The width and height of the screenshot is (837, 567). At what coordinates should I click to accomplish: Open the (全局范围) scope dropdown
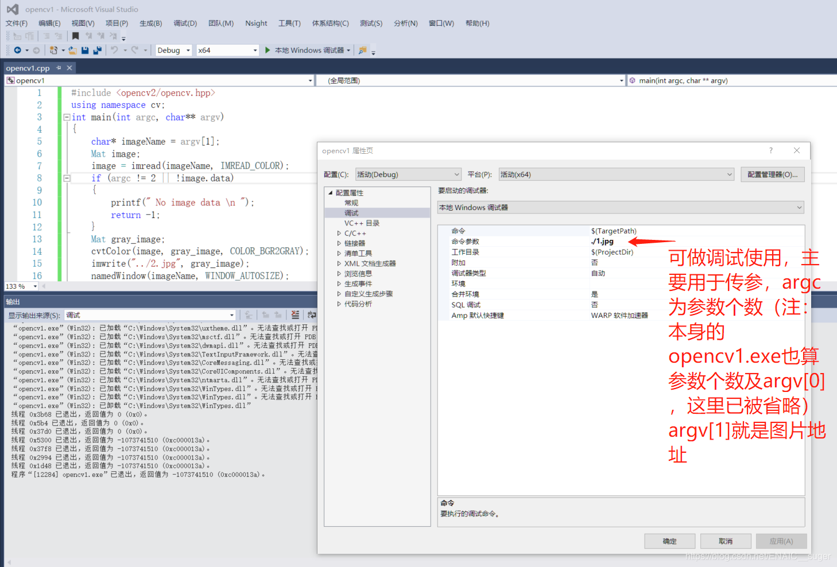coord(470,80)
